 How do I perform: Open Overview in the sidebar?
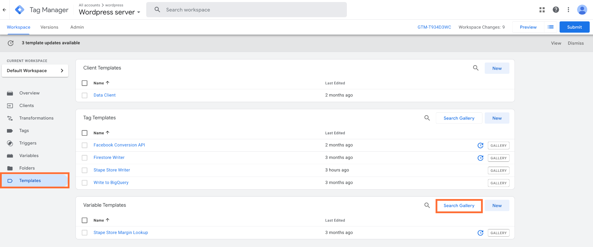[30, 93]
